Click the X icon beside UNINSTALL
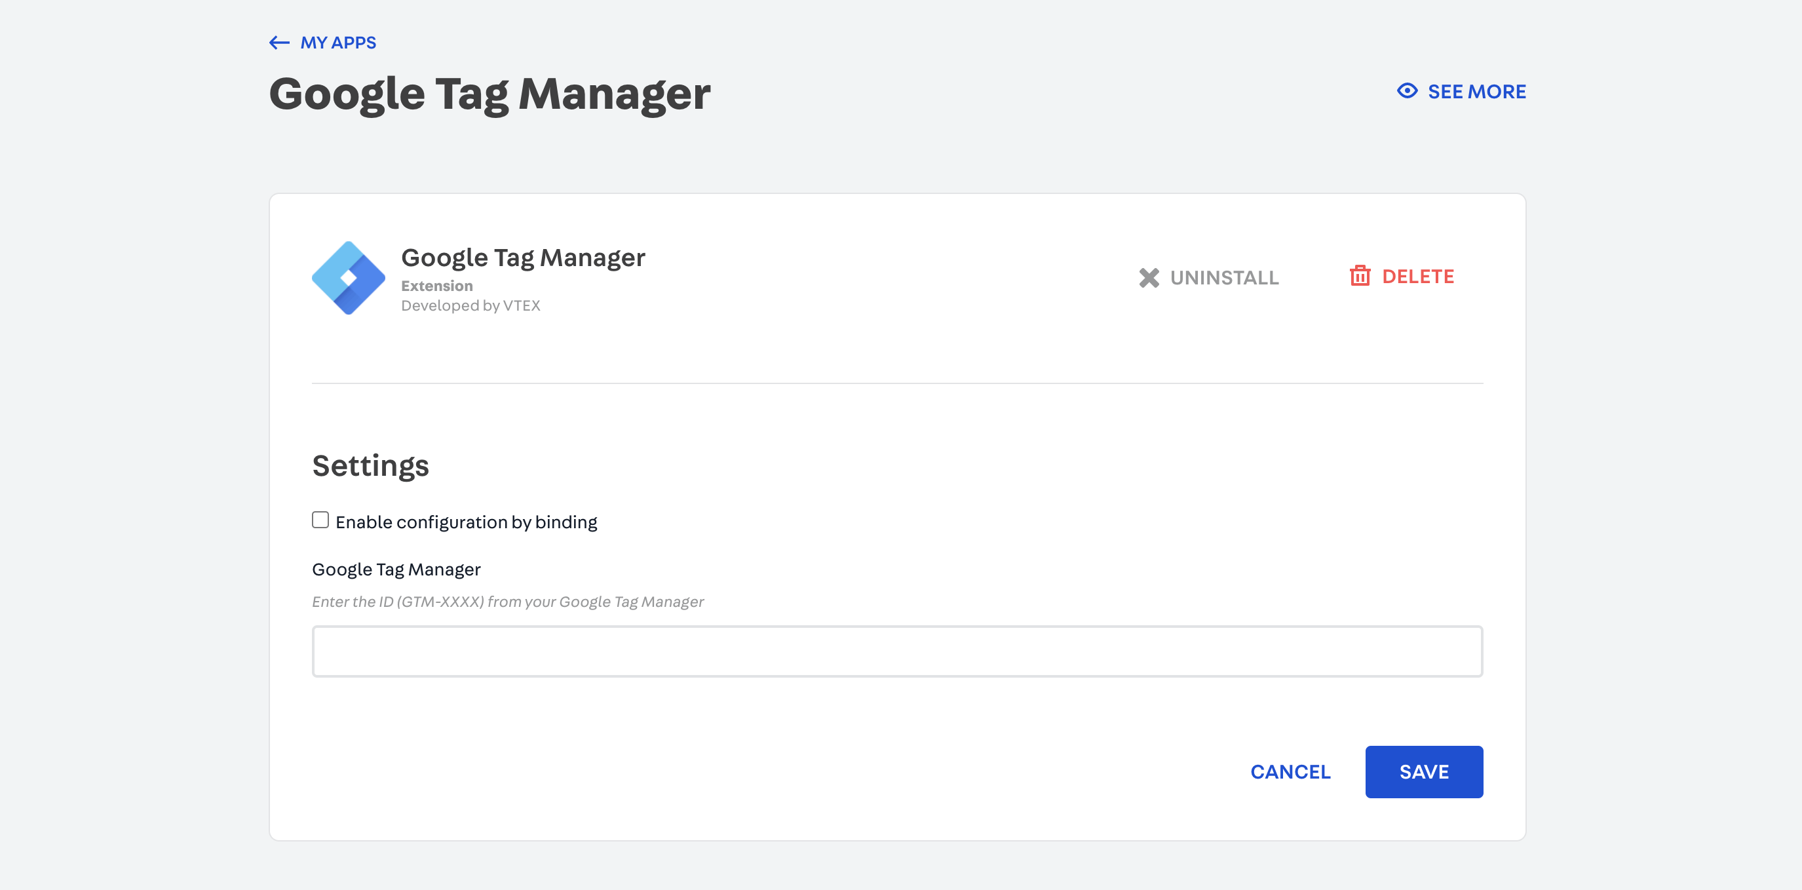The width and height of the screenshot is (1802, 890). tap(1149, 278)
